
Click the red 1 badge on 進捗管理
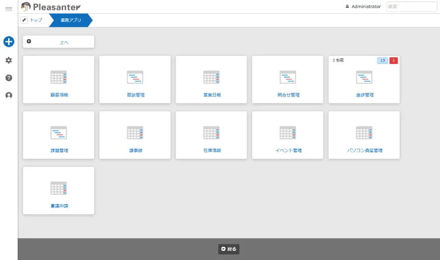coord(394,60)
